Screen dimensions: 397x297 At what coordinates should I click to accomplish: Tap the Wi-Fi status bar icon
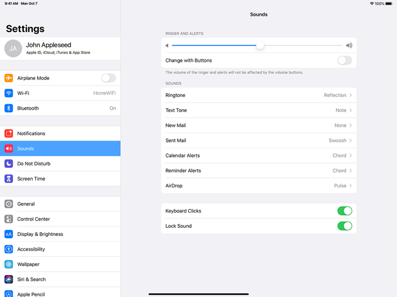372,4
